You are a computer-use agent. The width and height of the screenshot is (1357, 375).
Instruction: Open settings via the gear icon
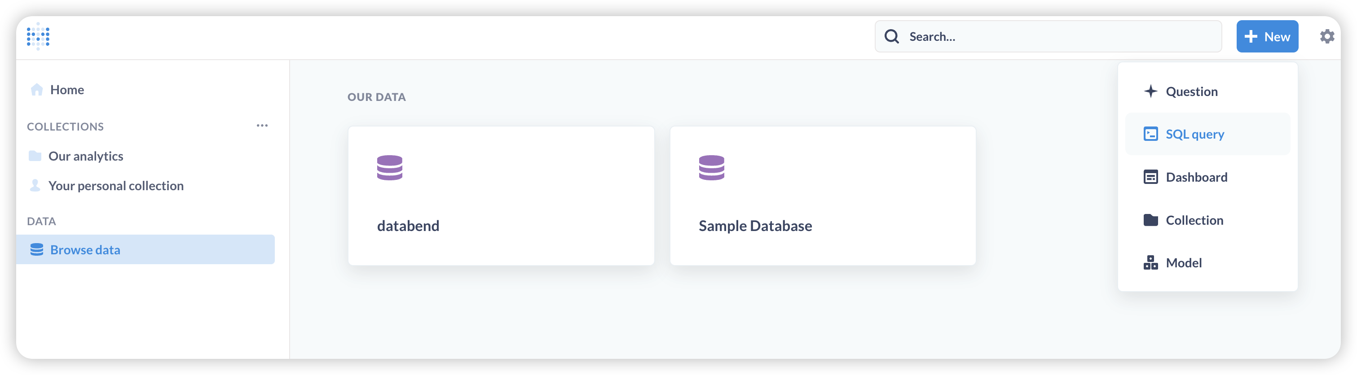pyautogui.click(x=1326, y=36)
